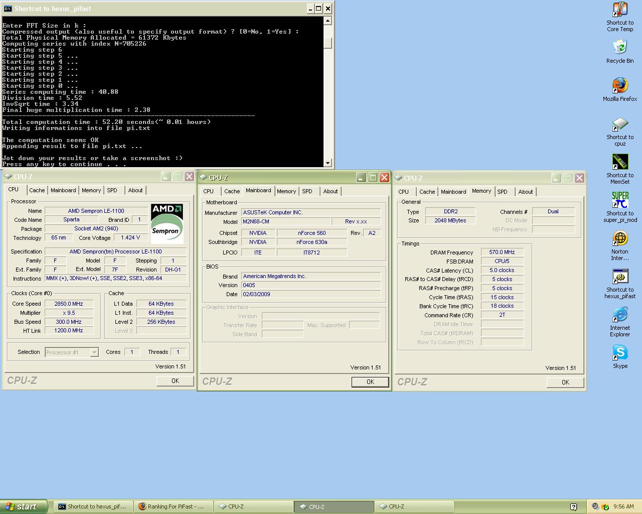Click the title bar icon of the CPU-Z window showing the Memory tab
This screenshot has height=514, width=642.
pyautogui.click(x=398, y=178)
